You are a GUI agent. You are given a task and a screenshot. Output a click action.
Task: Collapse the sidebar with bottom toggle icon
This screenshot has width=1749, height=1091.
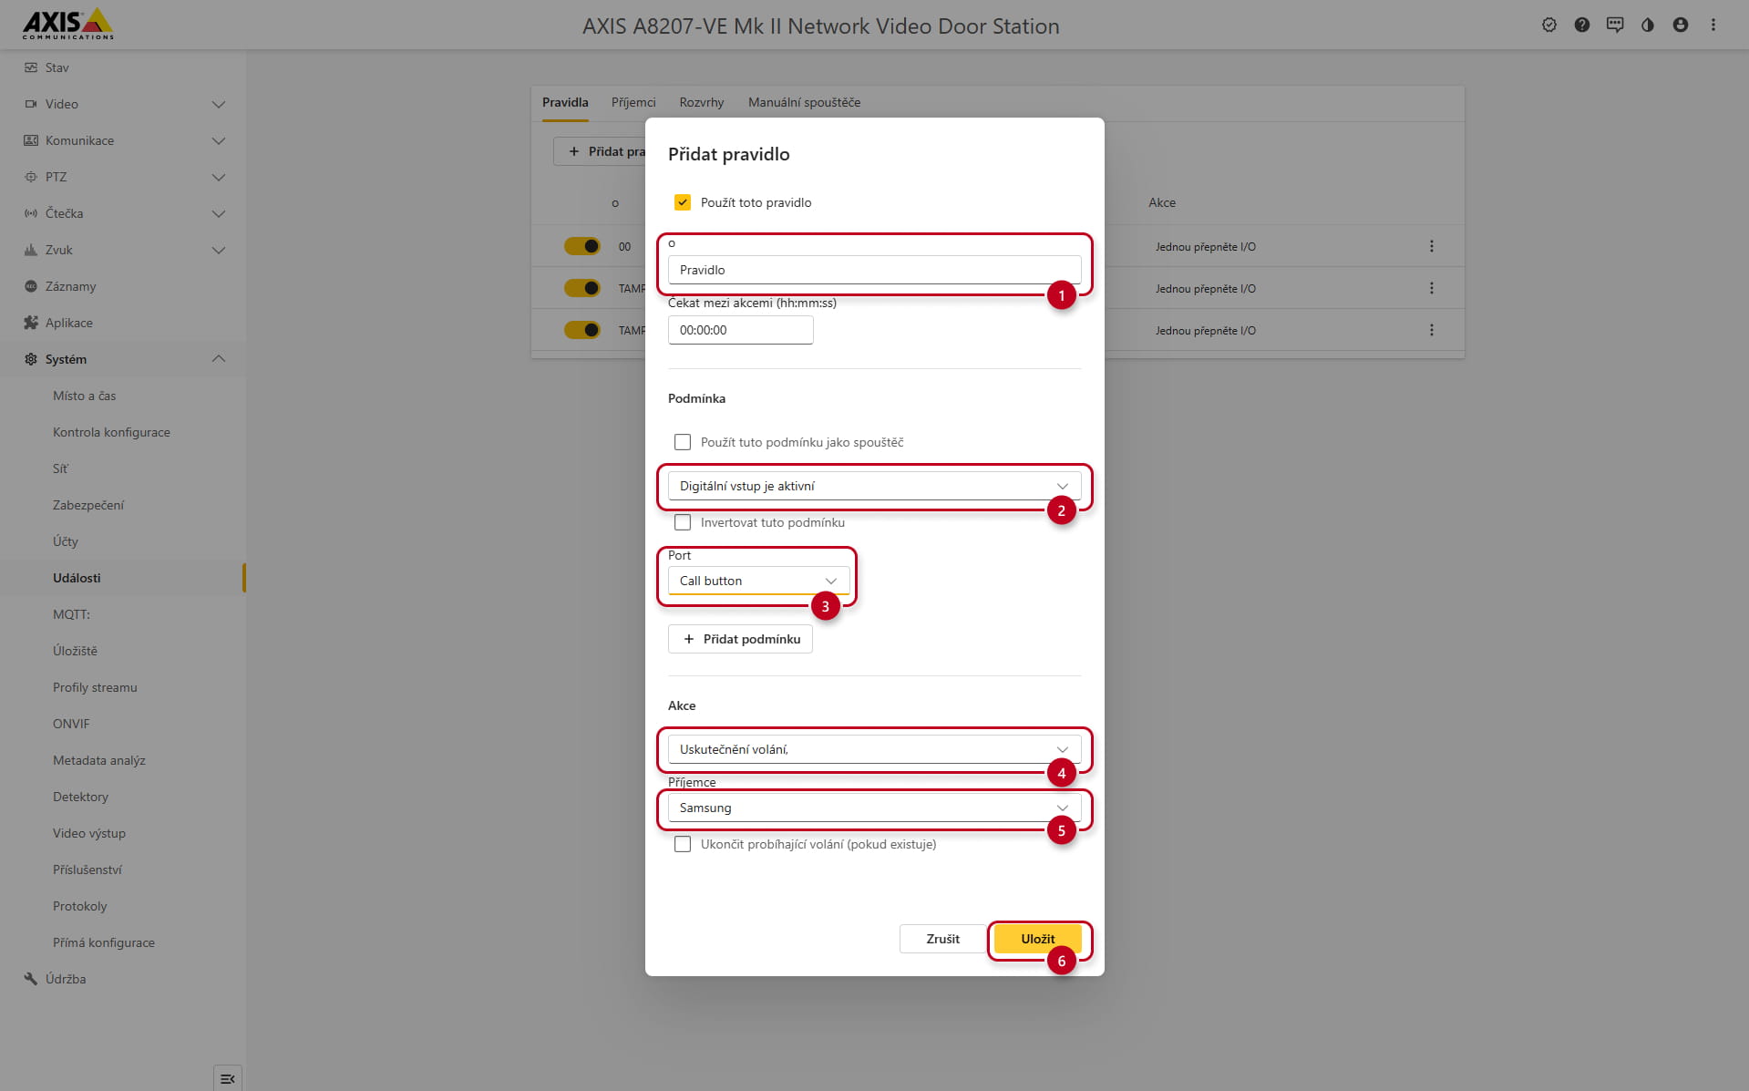tap(228, 1078)
